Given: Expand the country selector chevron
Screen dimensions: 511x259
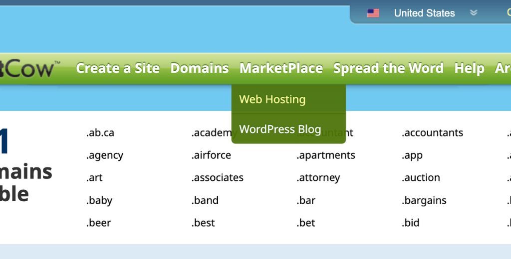Looking at the screenshot, I should pyautogui.click(x=474, y=13).
